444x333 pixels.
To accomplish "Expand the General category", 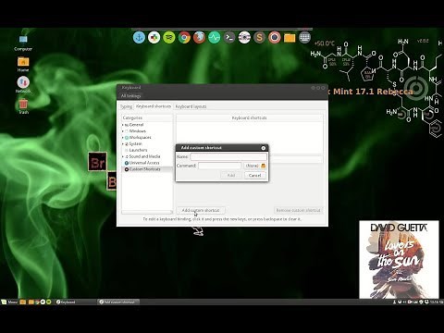I will point(123,125).
